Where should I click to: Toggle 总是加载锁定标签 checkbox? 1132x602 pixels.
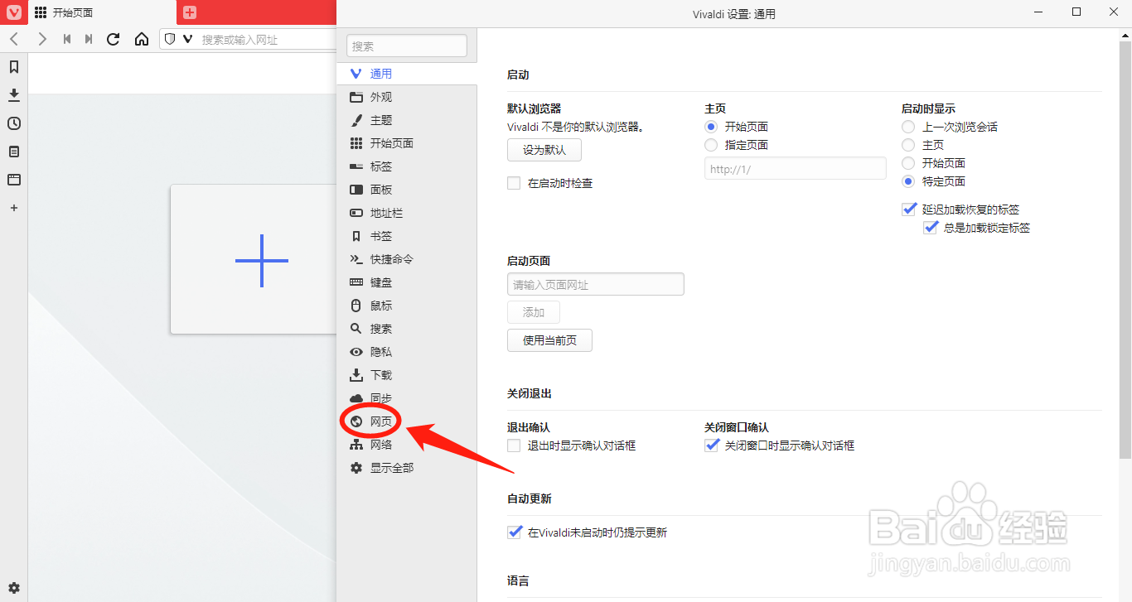point(930,228)
